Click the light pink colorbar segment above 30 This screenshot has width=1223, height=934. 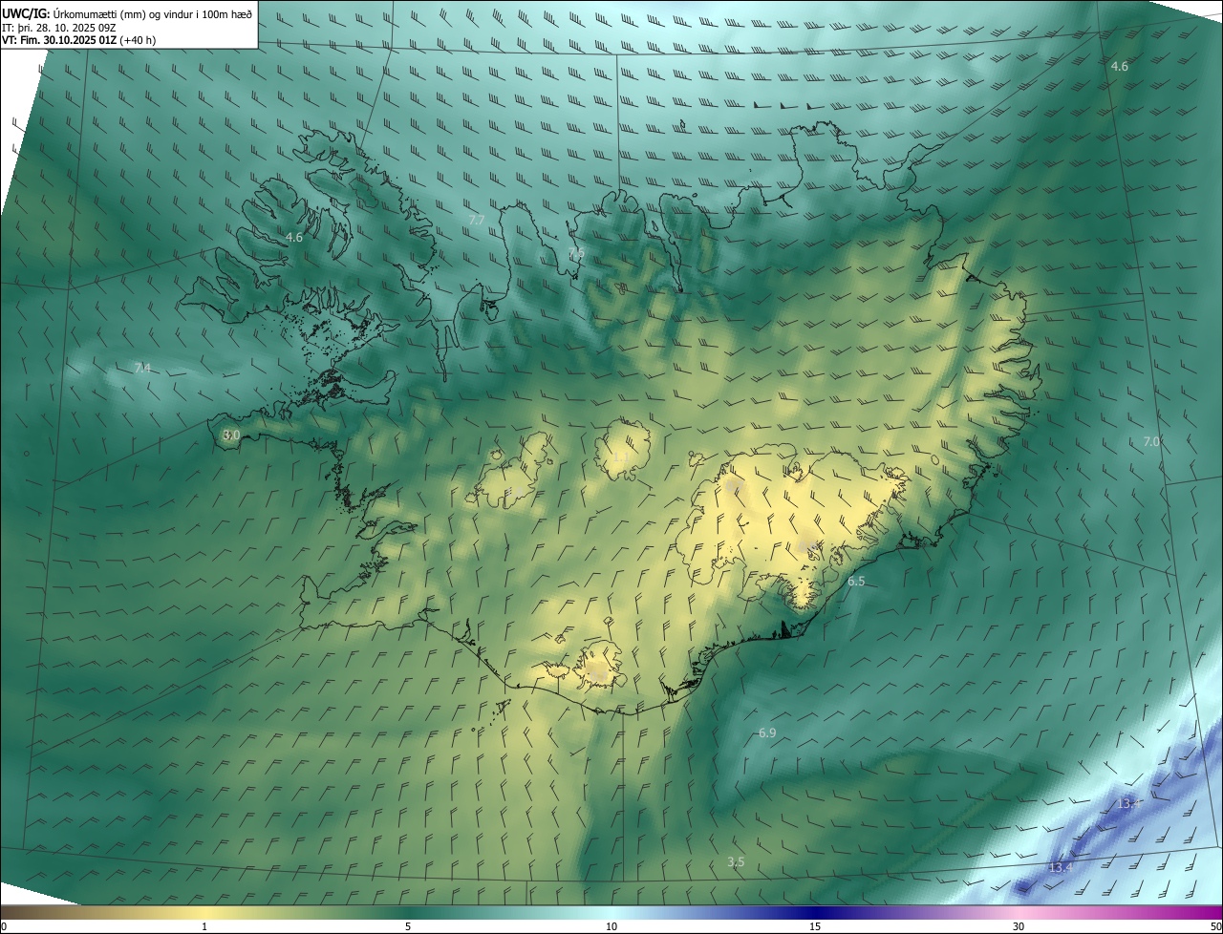(1019, 912)
